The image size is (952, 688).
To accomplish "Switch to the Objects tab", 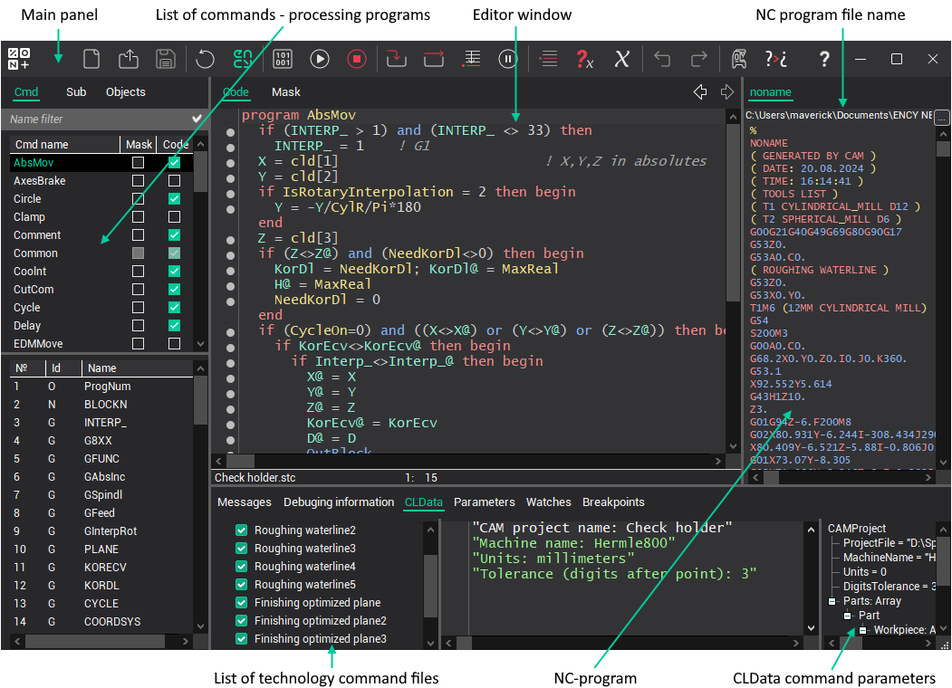I will point(125,92).
